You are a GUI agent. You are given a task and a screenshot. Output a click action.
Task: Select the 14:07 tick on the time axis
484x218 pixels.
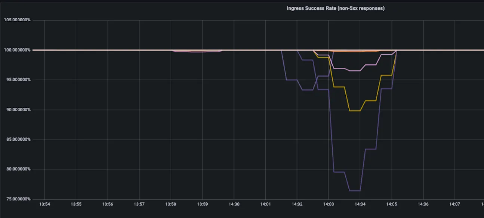pyautogui.click(x=455, y=205)
